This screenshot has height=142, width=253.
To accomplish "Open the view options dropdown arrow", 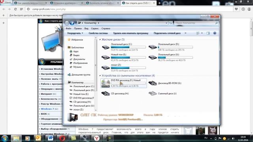I will pos(202,33).
